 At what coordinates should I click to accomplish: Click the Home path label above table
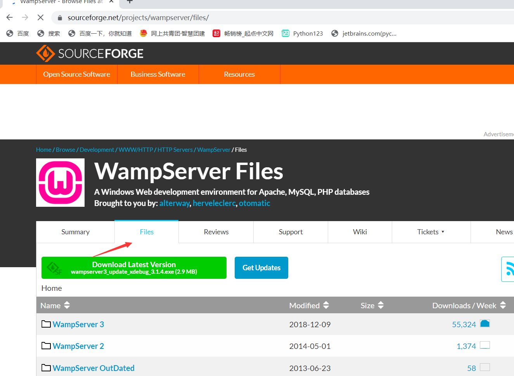pyautogui.click(x=52, y=288)
